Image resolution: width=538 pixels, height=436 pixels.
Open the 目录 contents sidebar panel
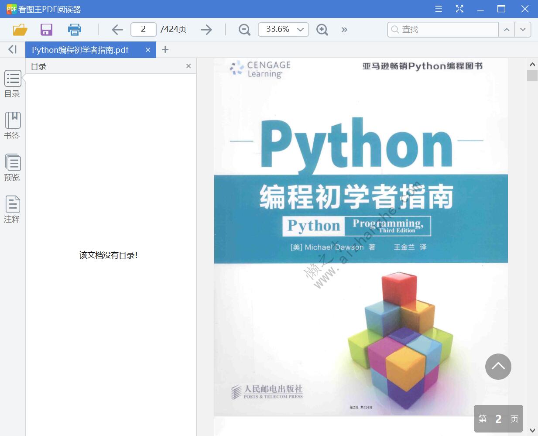12,84
